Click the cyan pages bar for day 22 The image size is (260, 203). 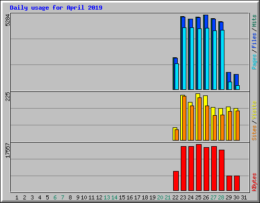[177, 77]
